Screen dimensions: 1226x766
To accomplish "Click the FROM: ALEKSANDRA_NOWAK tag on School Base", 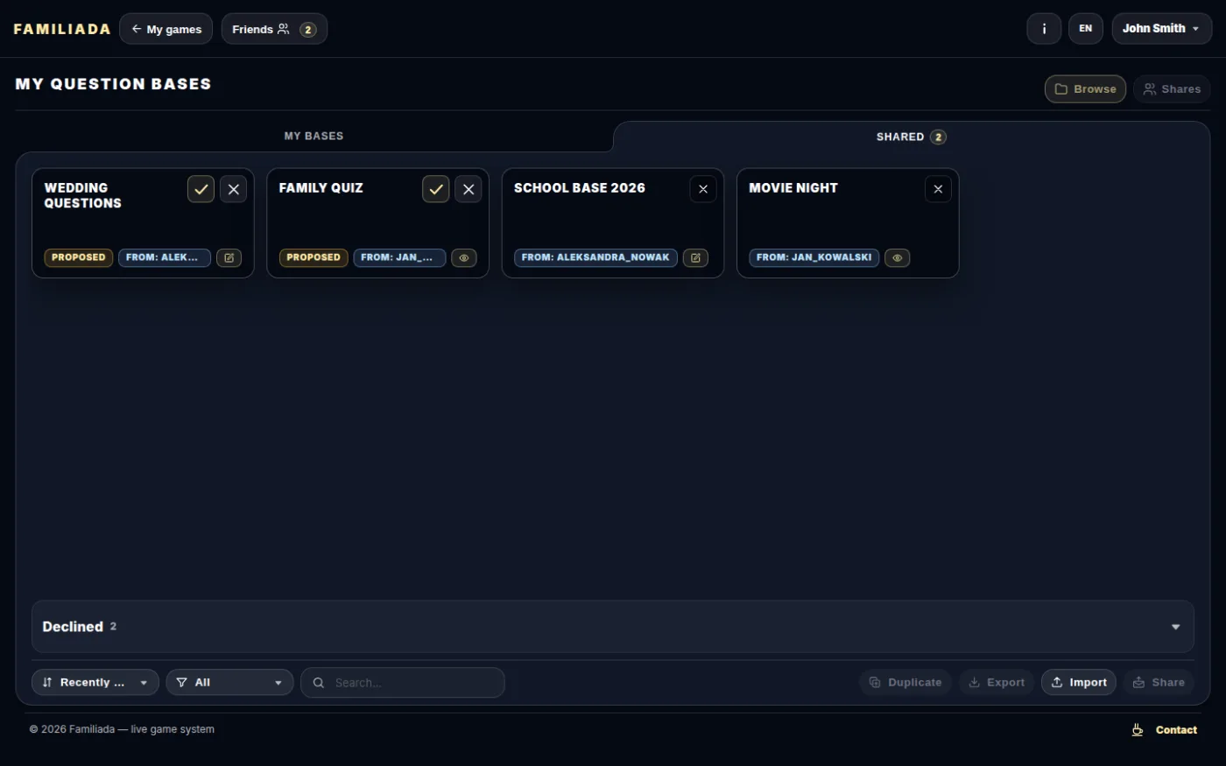I will (x=595, y=257).
